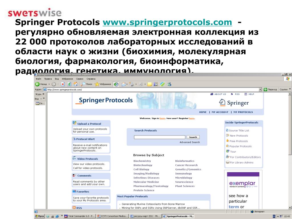Expand the Back button history dropdown arrow

pos(49,84)
